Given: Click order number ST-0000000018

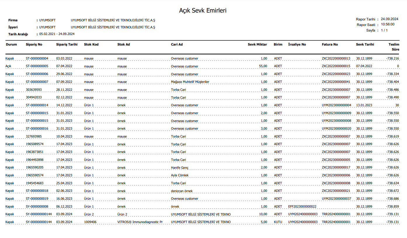Looking at the screenshot, I should click(x=37, y=191).
